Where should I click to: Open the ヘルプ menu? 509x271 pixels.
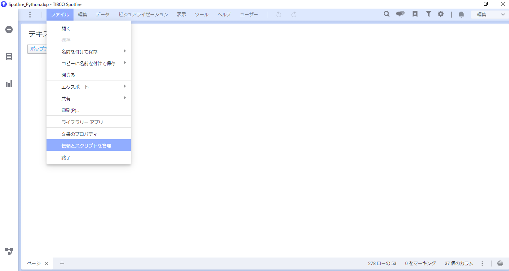coord(224,15)
